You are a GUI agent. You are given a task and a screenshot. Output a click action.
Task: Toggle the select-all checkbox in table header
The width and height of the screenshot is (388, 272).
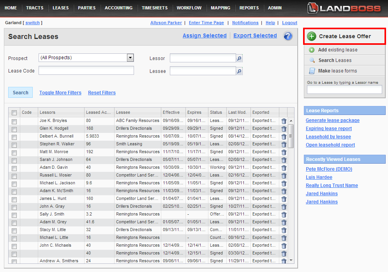point(14,113)
